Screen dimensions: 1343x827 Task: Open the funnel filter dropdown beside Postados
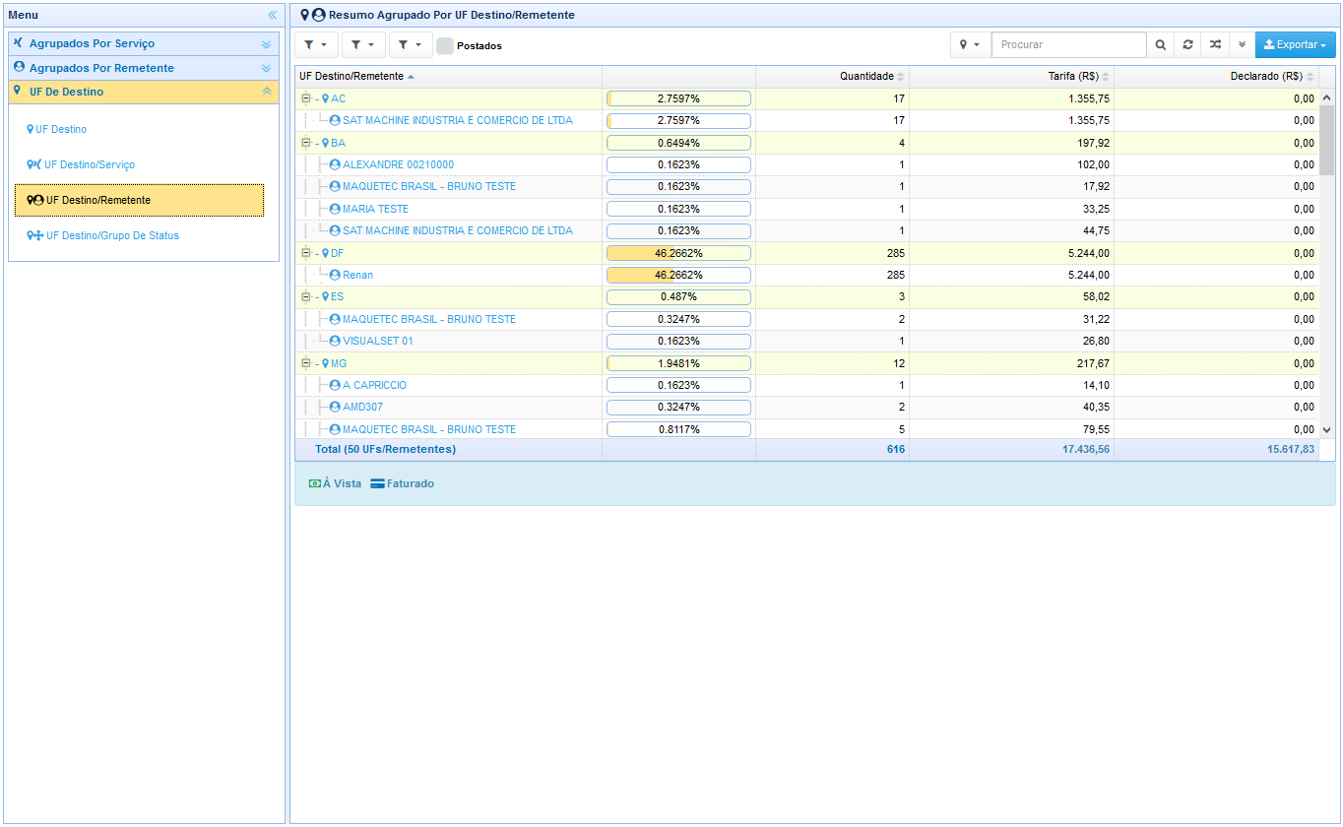coord(411,45)
